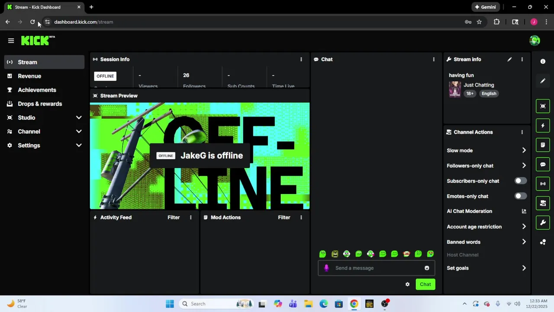The width and height of the screenshot is (554, 312).
Task: Toggle the document mod actions icon in right rail
Action: coord(543,145)
